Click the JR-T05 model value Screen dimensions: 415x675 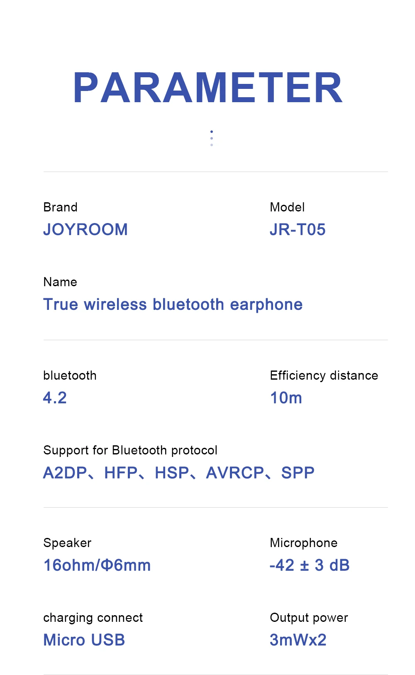(x=298, y=230)
